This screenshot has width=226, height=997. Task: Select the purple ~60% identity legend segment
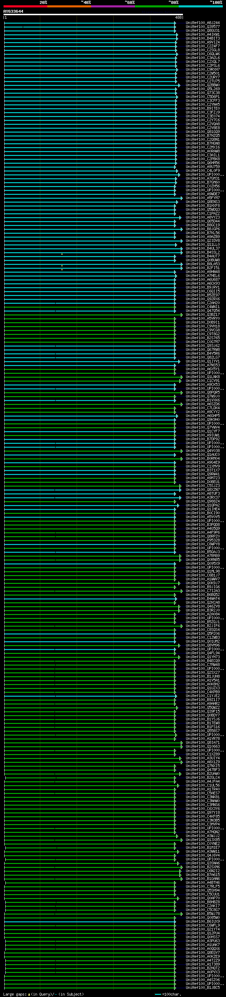pos(113,6)
